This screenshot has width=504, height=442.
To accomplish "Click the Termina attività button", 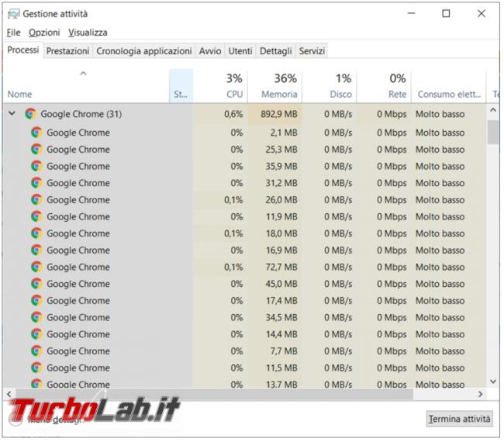I will coord(459,419).
